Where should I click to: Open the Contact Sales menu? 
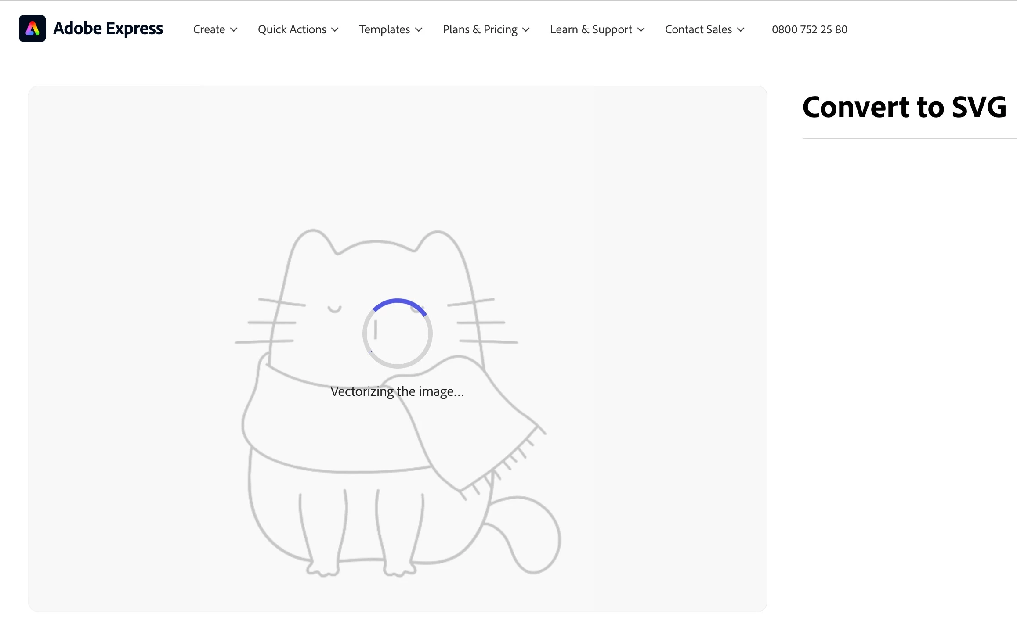[698, 29]
